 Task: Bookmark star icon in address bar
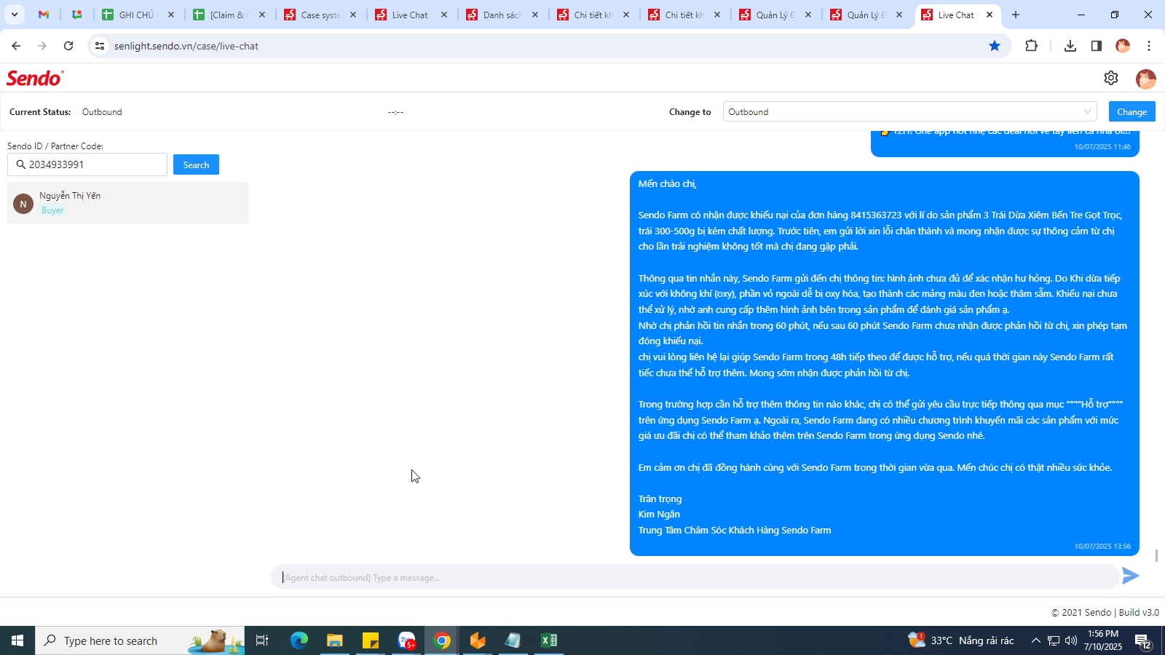(x=995, y=46)
